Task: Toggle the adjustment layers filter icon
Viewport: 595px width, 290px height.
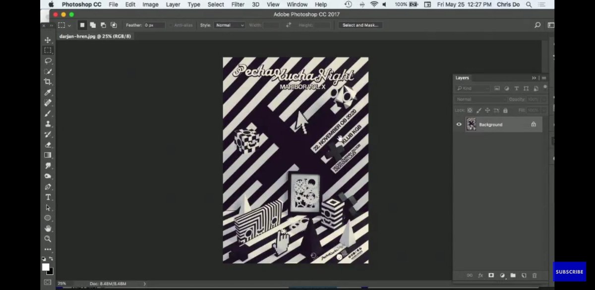Action: 507,88
